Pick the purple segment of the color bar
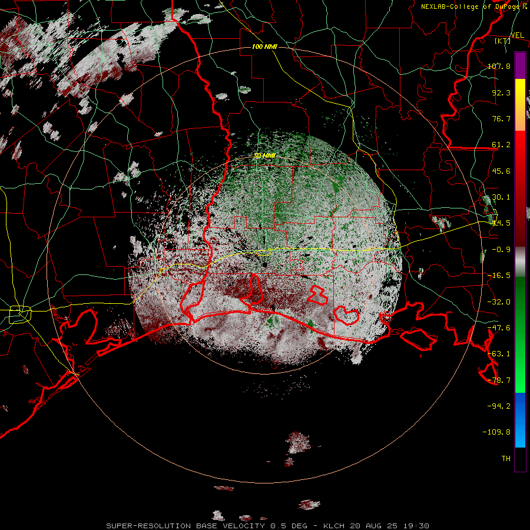The image size is (530, 530). click(x=520, y=65)
